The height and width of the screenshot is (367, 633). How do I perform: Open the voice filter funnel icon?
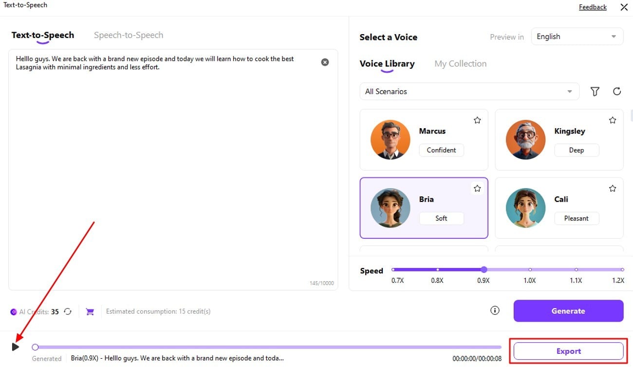coord(595,91)
